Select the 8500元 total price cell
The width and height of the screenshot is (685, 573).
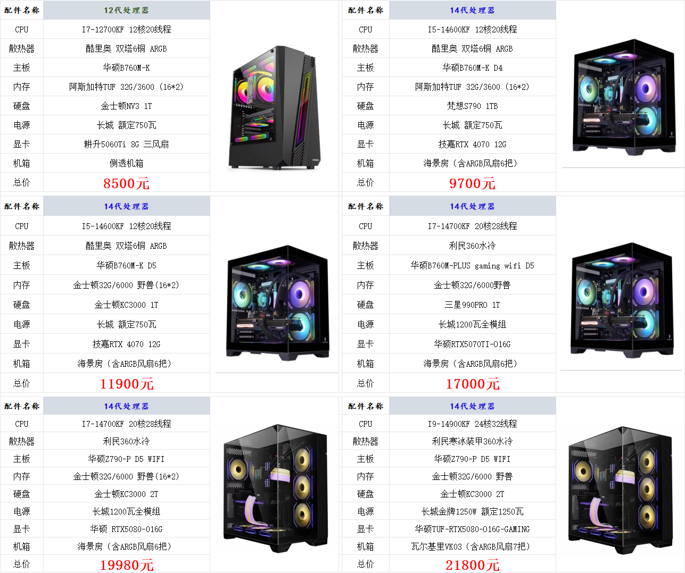tap(127, 183)
